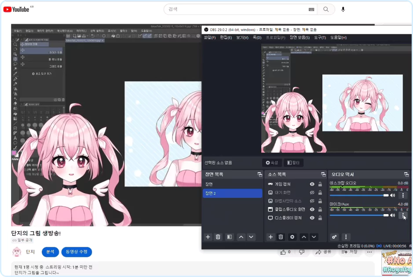Image resolution: width=413 pixels, height=277 pixels.
Task: Click the 동영상 수정 edit video button
Action: pyautogui.click(x=77, y=252)
